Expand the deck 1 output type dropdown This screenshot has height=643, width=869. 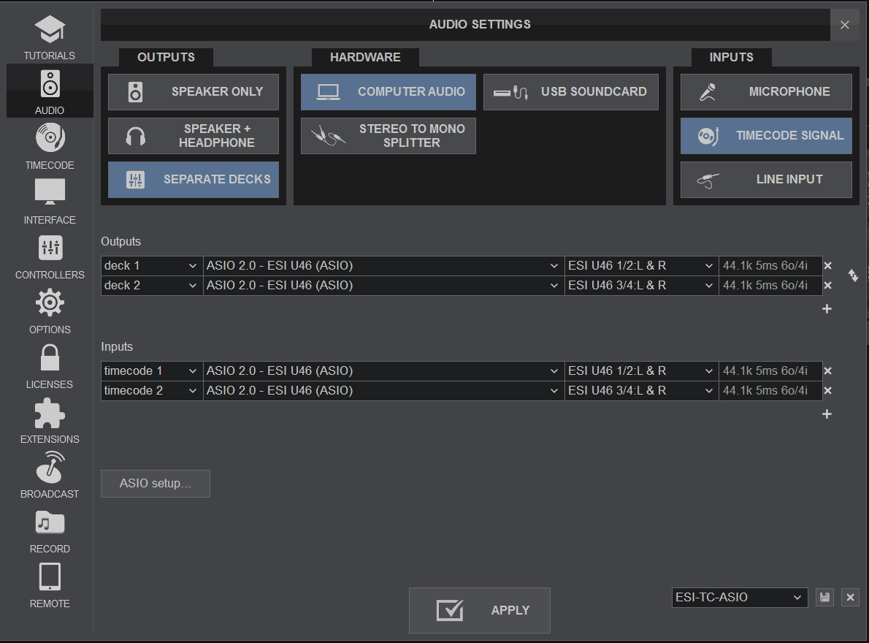coord(151,266)
